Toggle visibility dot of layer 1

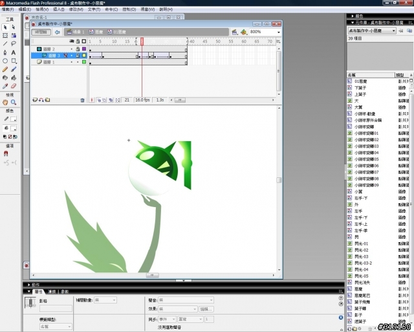[x=72, y=62]
